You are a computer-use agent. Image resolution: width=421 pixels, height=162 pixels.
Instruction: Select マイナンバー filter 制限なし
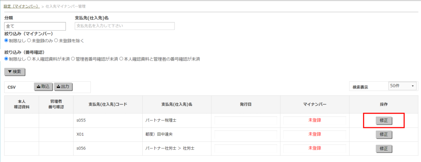(6, 41)
